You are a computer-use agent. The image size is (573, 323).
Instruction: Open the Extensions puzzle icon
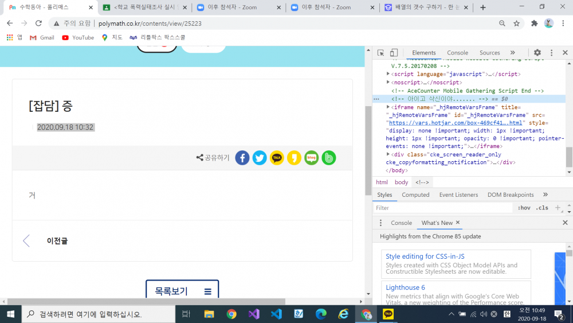(x=534, y=24)
